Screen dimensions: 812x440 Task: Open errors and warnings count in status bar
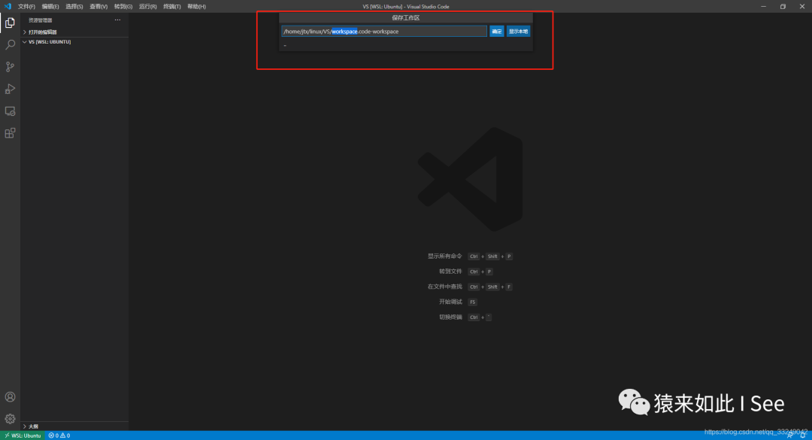pos(59,435)
